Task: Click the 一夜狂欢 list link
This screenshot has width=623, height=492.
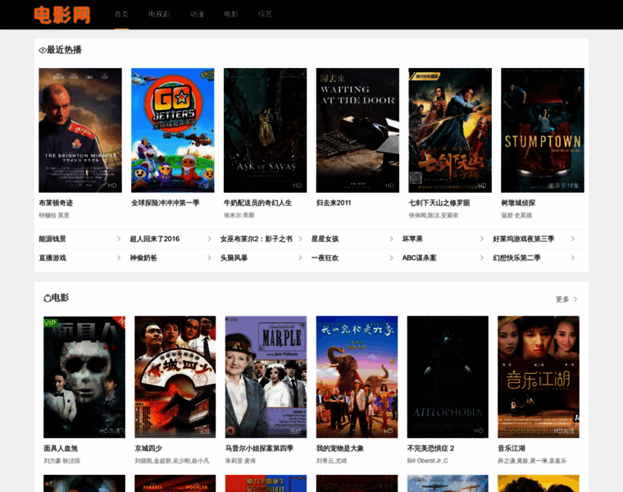Action: 325,258
